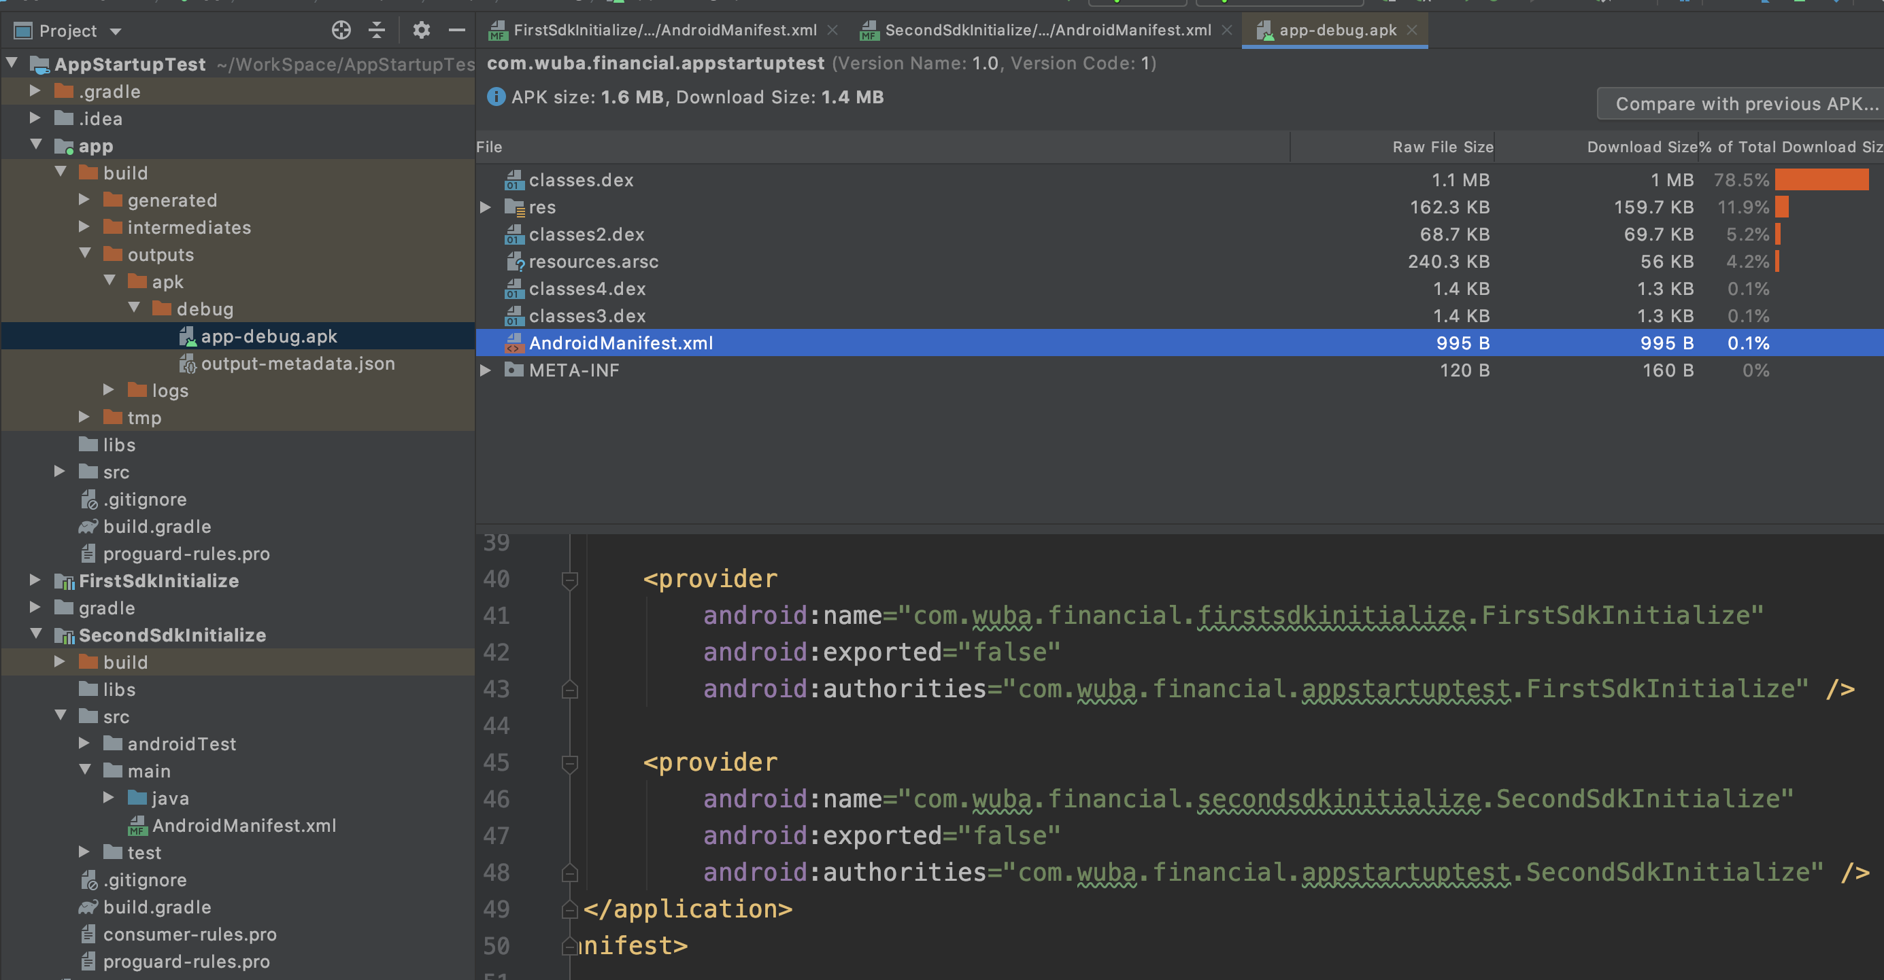
Task: Click the classes.dex file icon
Action: (x=514, y=180)
